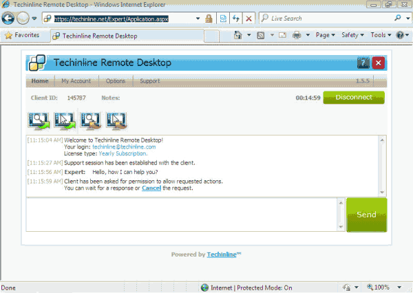The width and height of the screenshot is (413, 293).
Task: Open Favorites star button
Action: (x=22, y=35)
